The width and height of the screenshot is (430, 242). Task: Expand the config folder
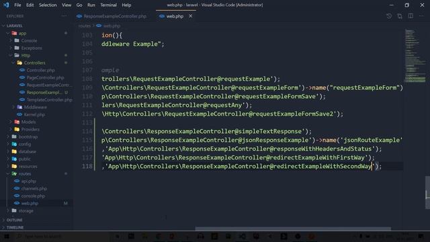tap(25, 144)
